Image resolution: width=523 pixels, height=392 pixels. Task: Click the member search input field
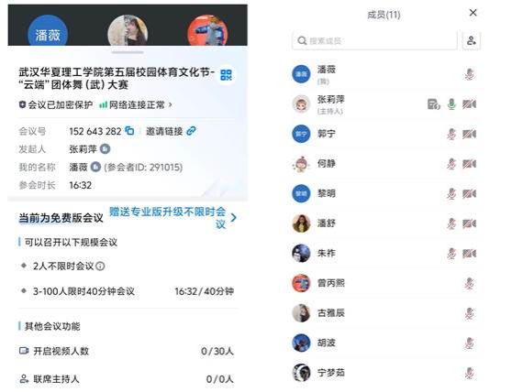374,40
